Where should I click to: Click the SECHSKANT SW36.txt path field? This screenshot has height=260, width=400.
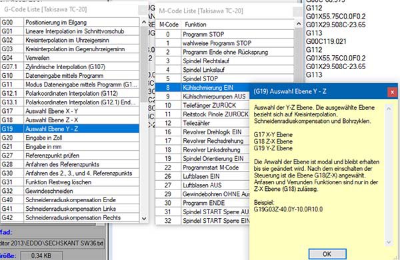pyautogui.click(x=52, y=243)
